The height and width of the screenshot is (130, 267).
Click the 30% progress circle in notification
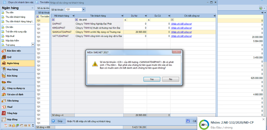[204, 125]
